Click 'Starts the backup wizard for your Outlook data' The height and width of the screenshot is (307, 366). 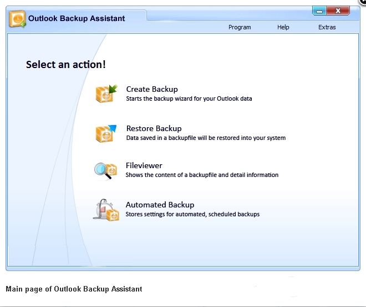189,98
